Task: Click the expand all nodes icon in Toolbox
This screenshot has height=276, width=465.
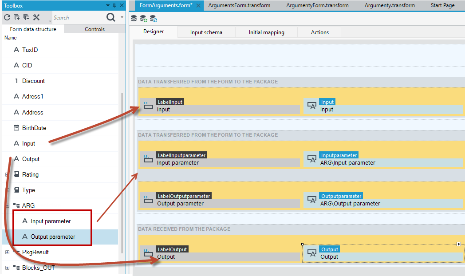Action: point(16,17)
